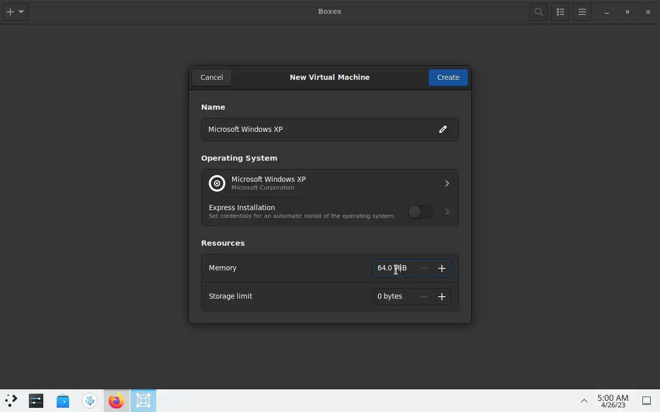The height and width of the screenshot is (412, 660).
Task: Click the Resources section heading
Action: 223,243
